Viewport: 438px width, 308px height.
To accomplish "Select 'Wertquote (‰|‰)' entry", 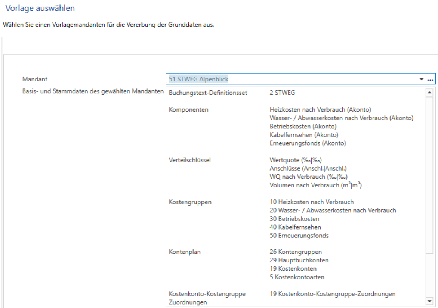I will (x=296, y=160).
